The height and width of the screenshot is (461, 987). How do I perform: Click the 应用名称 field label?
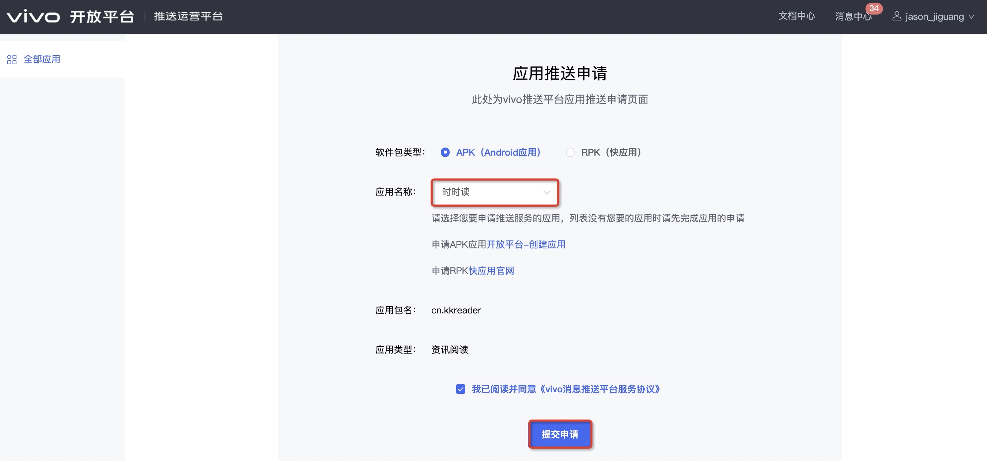[x=396, y=192]
